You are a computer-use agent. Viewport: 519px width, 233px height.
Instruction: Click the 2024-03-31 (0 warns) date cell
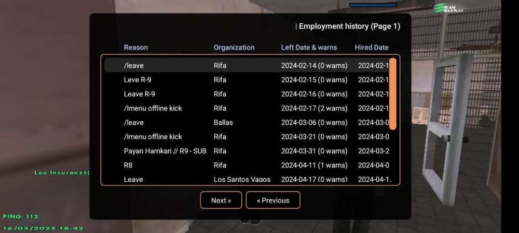[x=314, y=151]
